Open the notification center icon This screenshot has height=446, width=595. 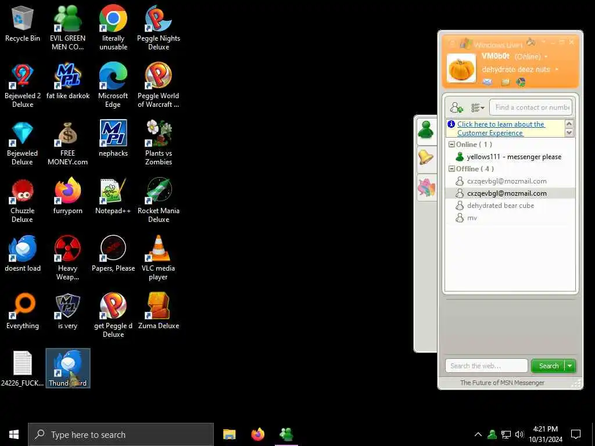click(x=576, y=434)
